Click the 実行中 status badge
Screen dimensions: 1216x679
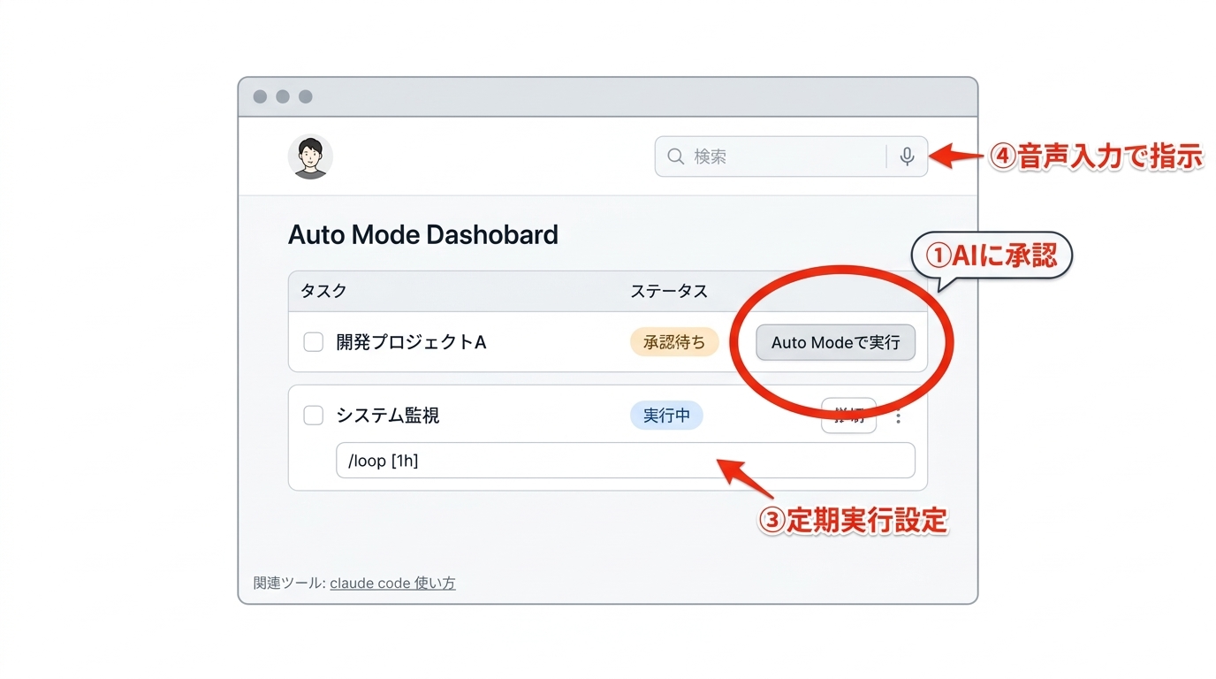click(666, 416)
